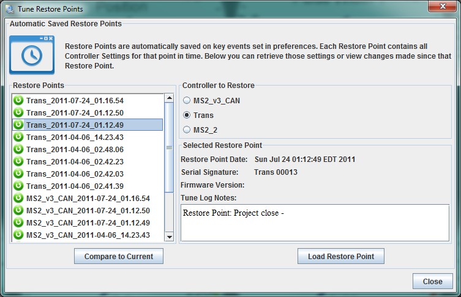Click the restore points list scrollbar thumb
This screenshot has height=297, width=461.
pyautogui.click(x=169, y=148)
